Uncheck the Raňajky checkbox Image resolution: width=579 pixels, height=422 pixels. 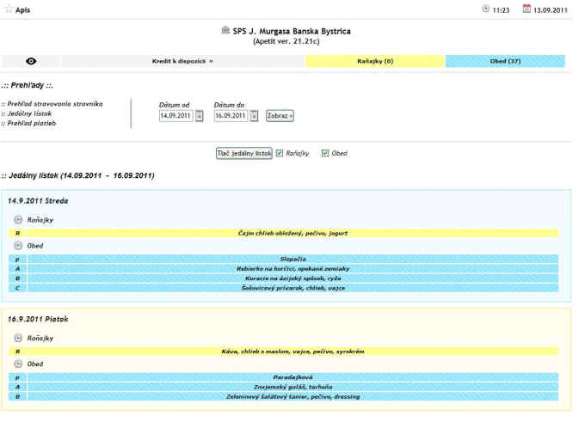point(280,153)
